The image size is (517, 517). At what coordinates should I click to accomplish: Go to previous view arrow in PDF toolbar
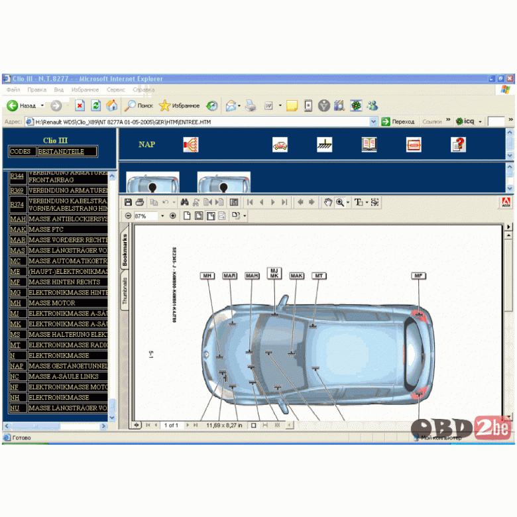point(300,202)
